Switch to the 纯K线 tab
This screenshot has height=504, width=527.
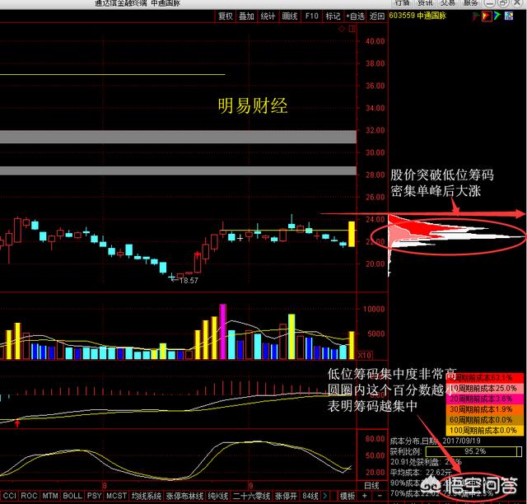[x=217, y=496]
